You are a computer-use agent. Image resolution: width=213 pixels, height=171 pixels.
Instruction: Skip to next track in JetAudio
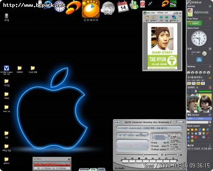pos(159,161)
